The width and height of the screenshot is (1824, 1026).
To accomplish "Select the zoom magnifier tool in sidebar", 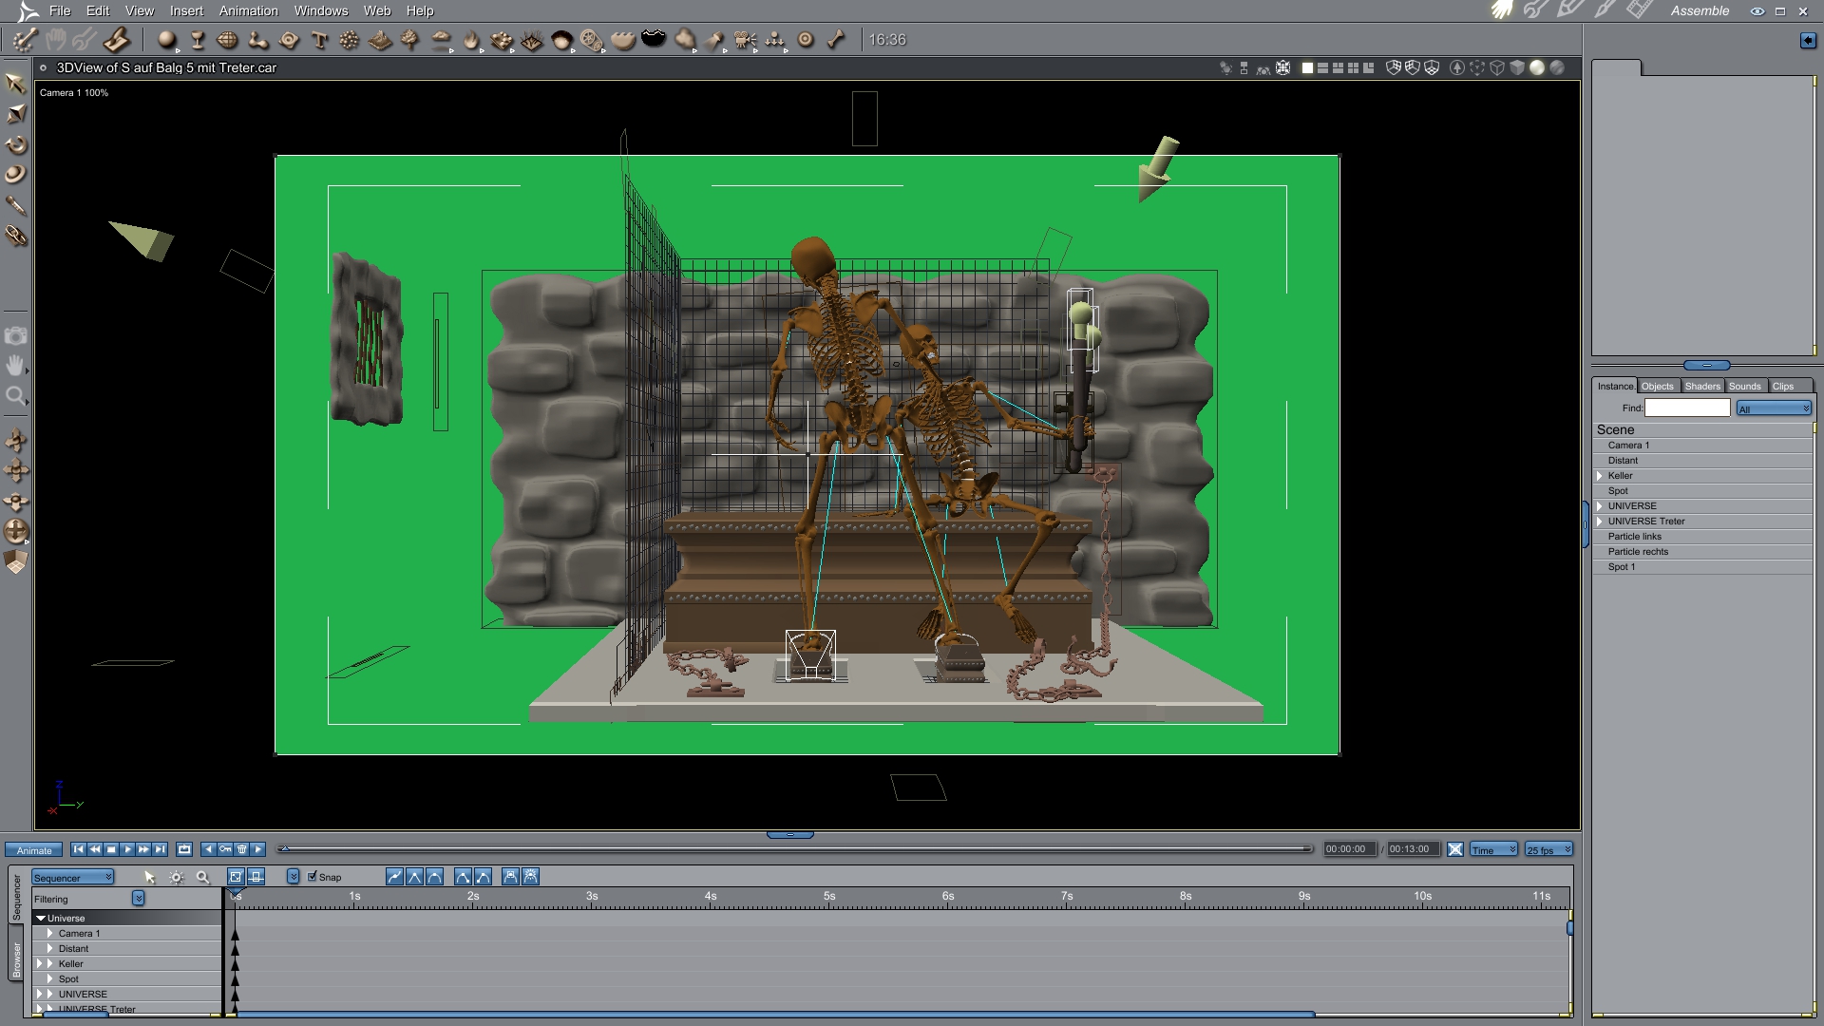I will coord(15,396).
